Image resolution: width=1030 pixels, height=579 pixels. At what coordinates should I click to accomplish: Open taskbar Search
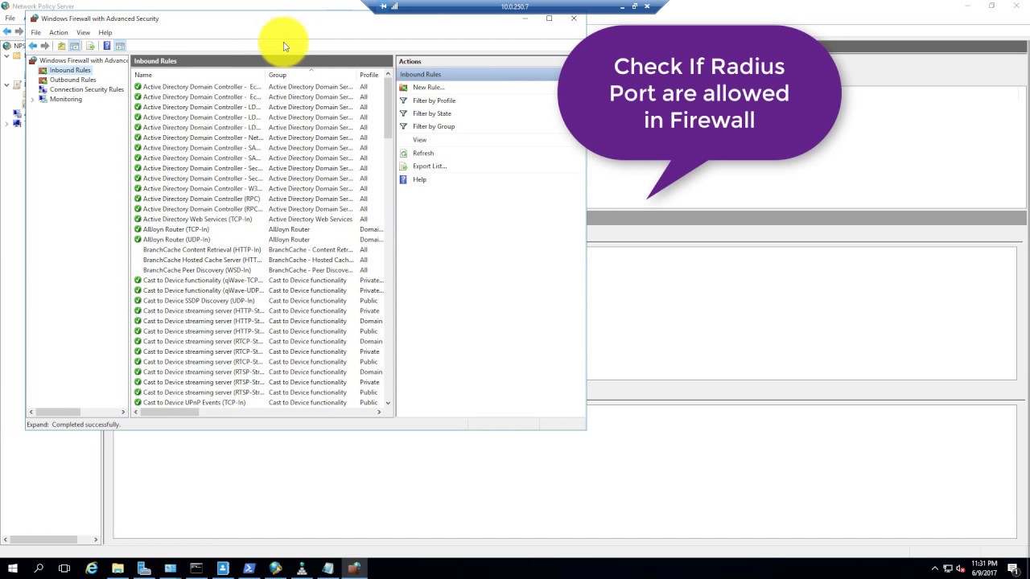[39, 568]
